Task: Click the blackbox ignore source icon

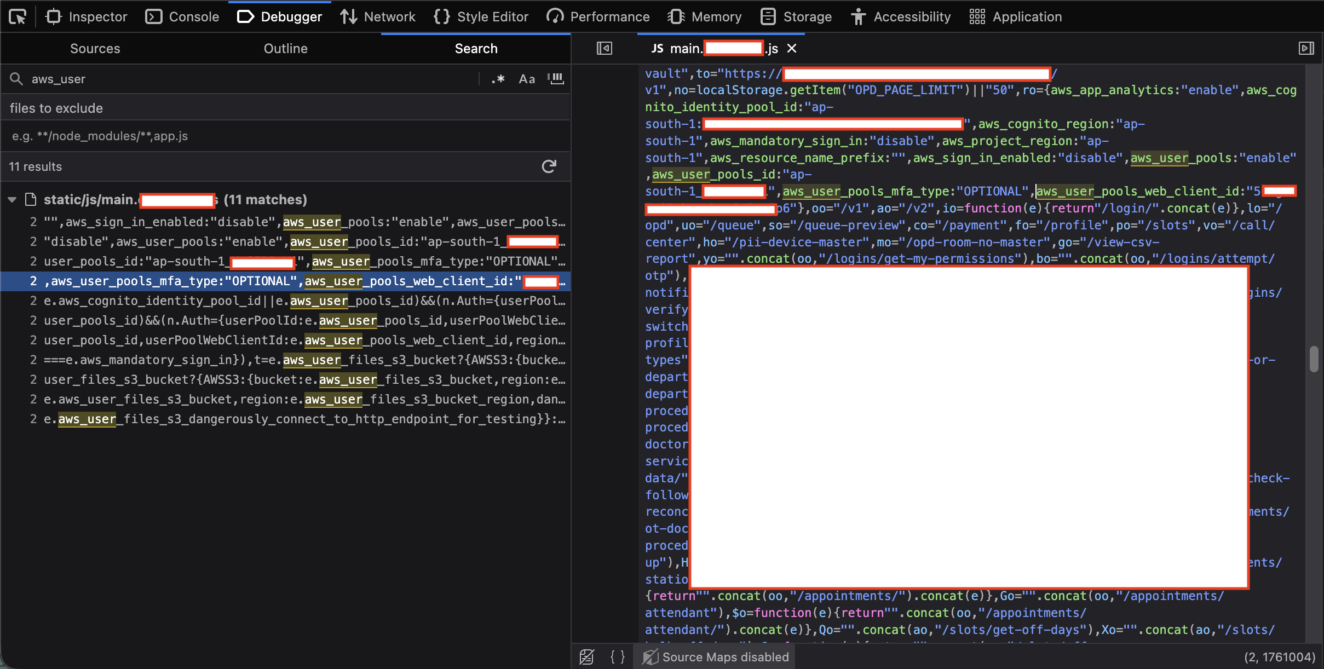Action: (x=587, y=657)
